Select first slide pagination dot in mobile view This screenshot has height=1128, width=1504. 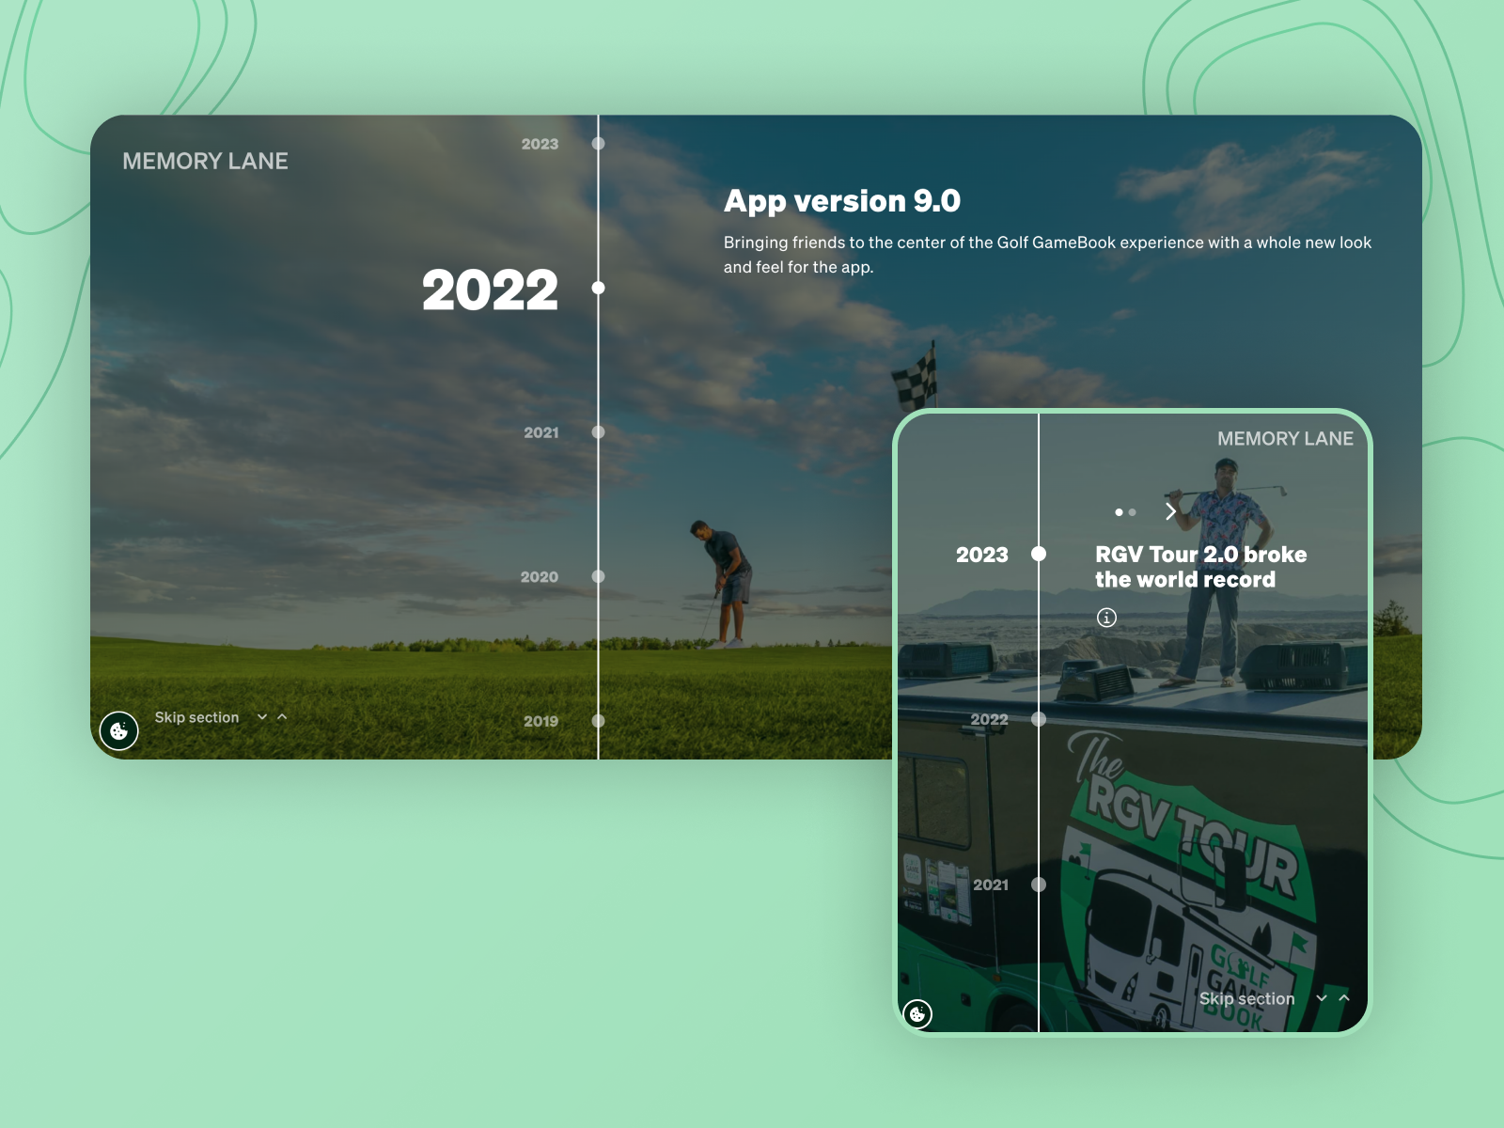tap(1119, 512)
